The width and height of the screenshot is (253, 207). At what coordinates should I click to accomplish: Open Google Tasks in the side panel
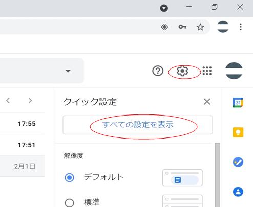[x=238, y=162]
